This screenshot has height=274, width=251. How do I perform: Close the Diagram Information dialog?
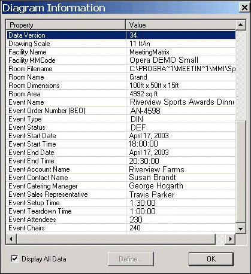click(x=244, y=8)
